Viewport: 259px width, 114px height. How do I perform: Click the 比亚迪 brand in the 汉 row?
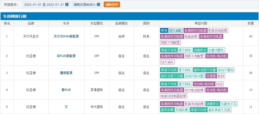(31, 107)
